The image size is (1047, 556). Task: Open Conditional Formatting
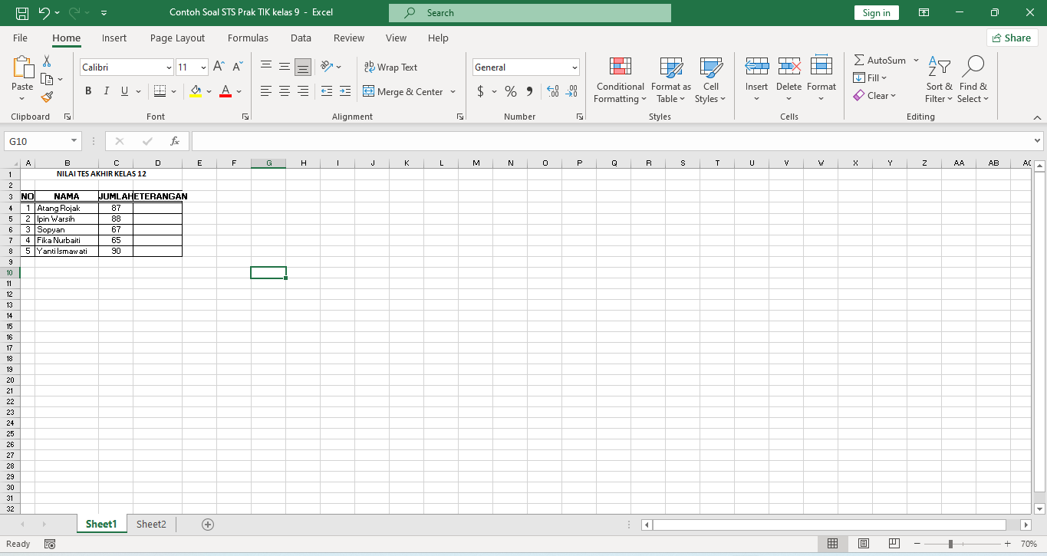(620, 80)
